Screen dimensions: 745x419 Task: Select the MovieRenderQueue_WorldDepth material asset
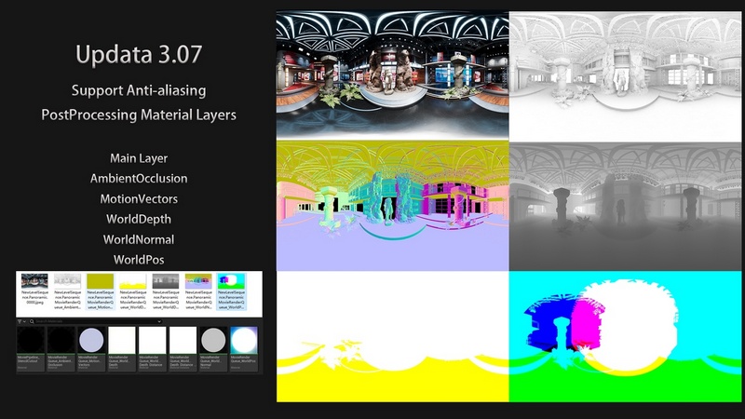point(123,341)
